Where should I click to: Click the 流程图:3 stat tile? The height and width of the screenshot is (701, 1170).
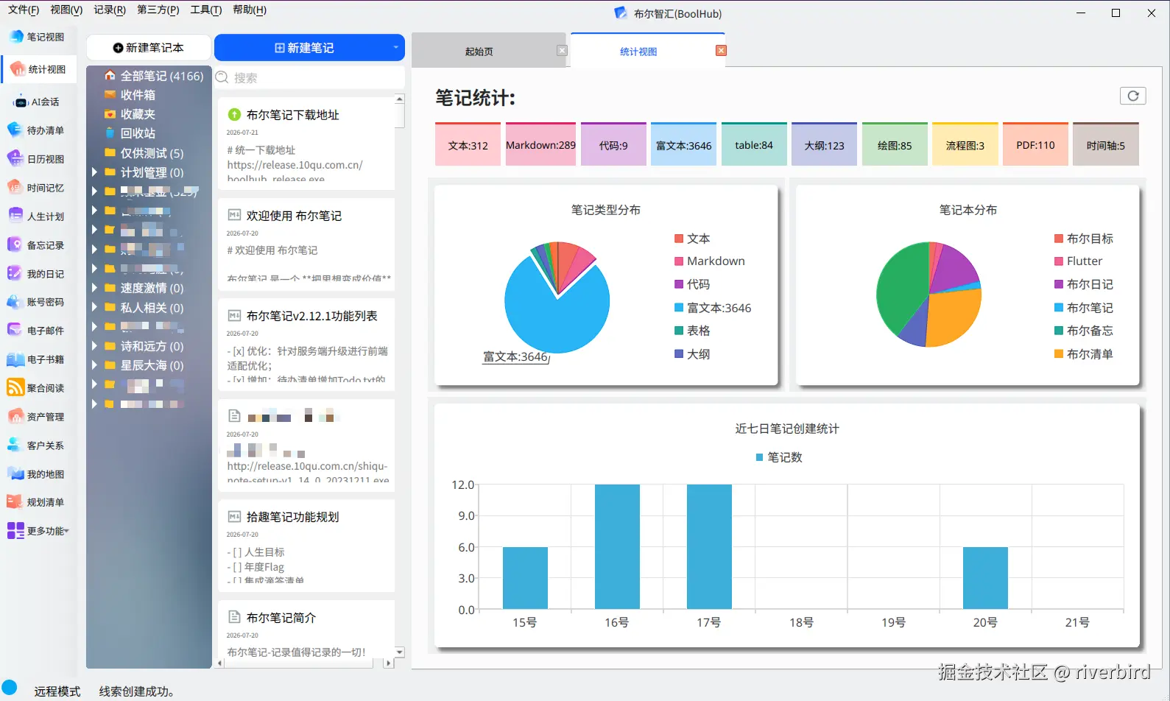pyautogui.click(x=965, y=144)
